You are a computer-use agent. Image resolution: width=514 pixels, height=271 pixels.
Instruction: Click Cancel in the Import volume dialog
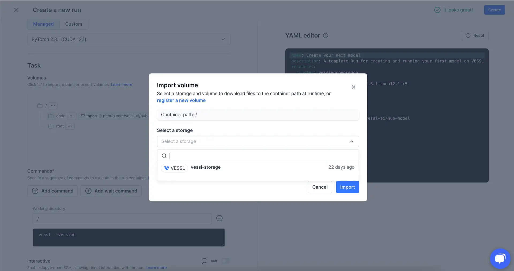click(320, 187)
